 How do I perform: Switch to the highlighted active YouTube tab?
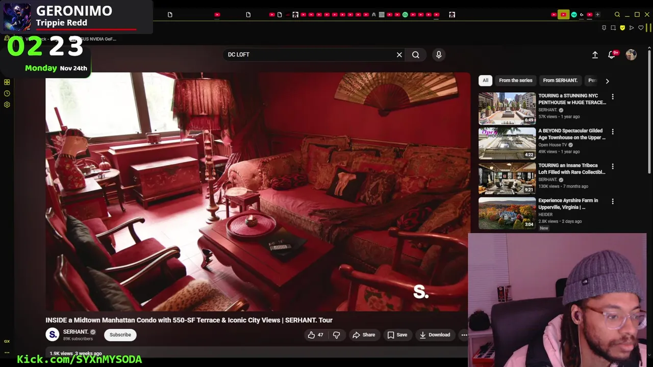click(563, 15)
